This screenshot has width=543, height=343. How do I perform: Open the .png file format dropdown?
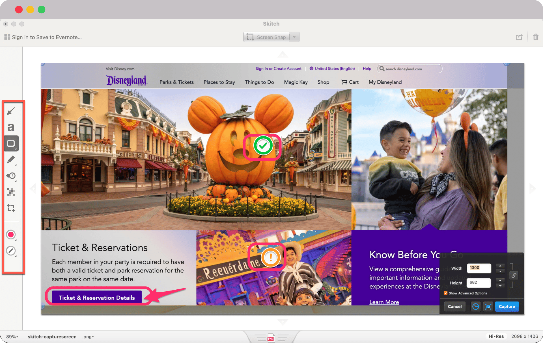[88, 337]
